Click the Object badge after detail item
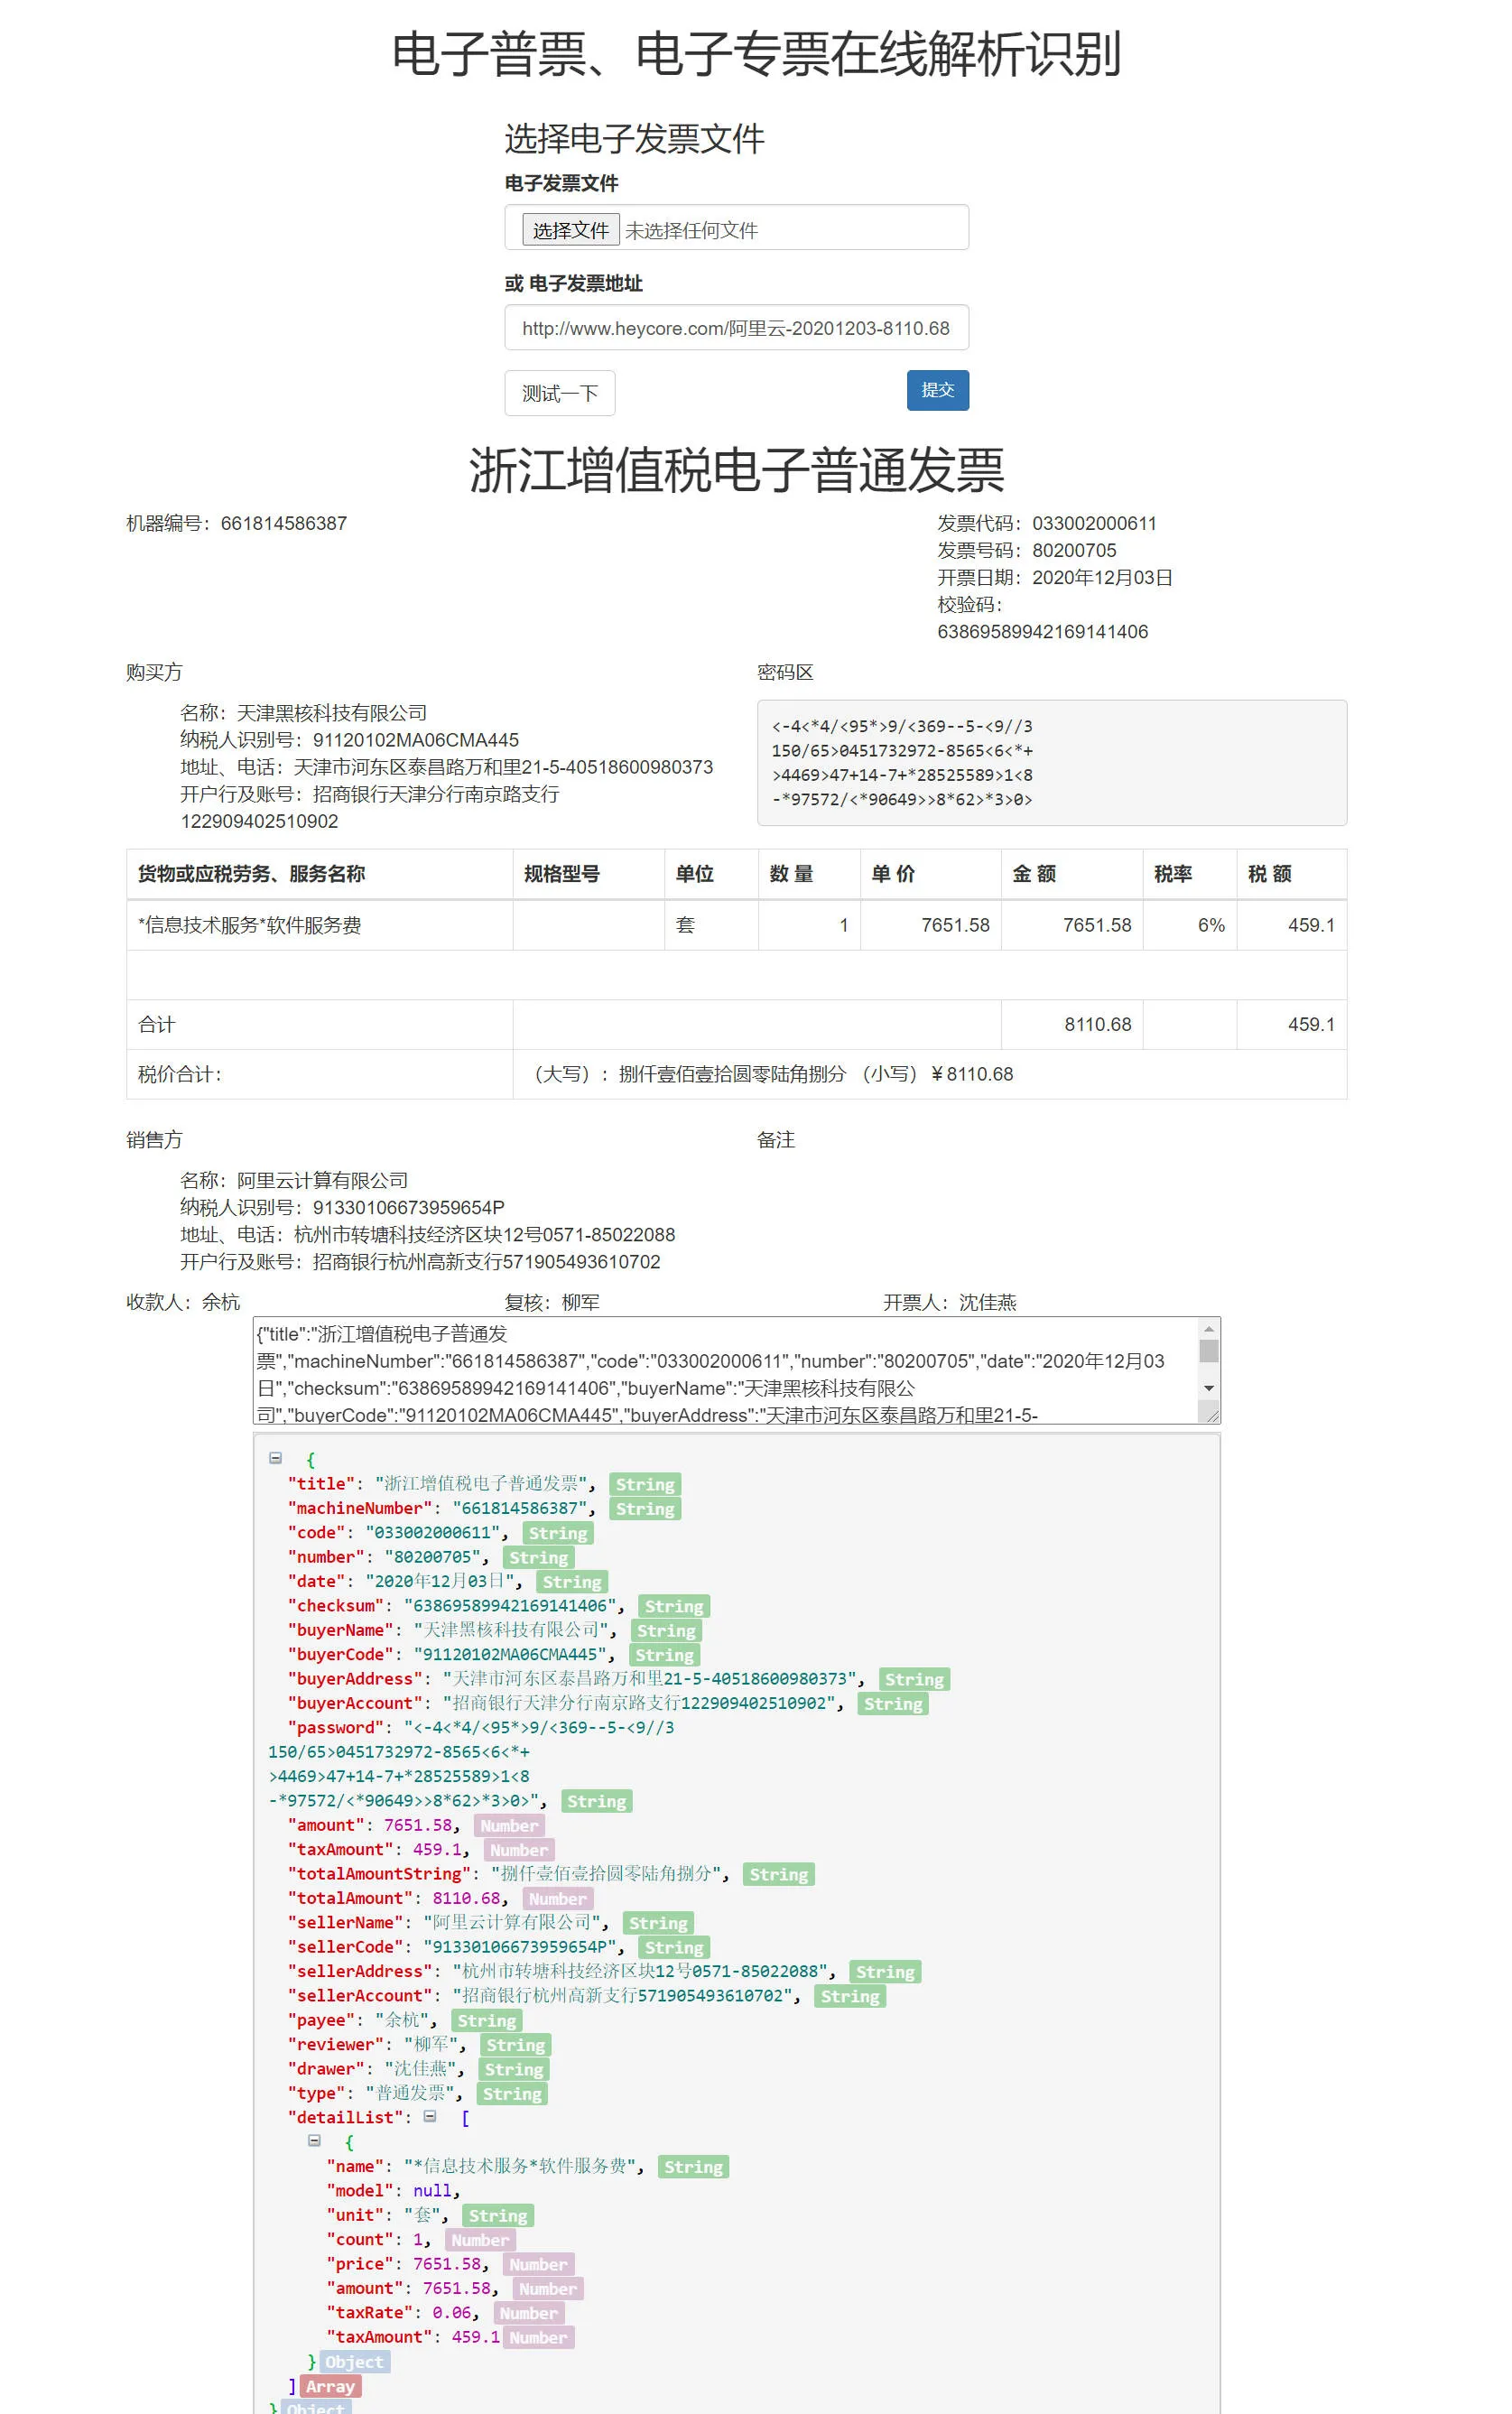 point(354,2362)
